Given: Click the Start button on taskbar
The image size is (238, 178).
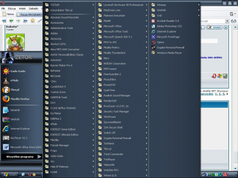Looking at the screenshot, I should click(10, 174).
